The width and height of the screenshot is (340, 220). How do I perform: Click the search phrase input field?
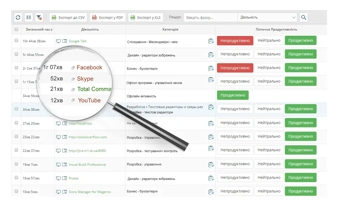point(210,17)
